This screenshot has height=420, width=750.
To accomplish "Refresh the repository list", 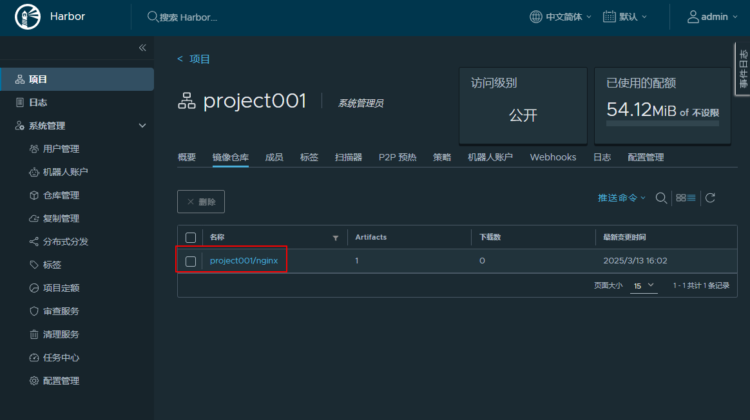I will [710, 198].
